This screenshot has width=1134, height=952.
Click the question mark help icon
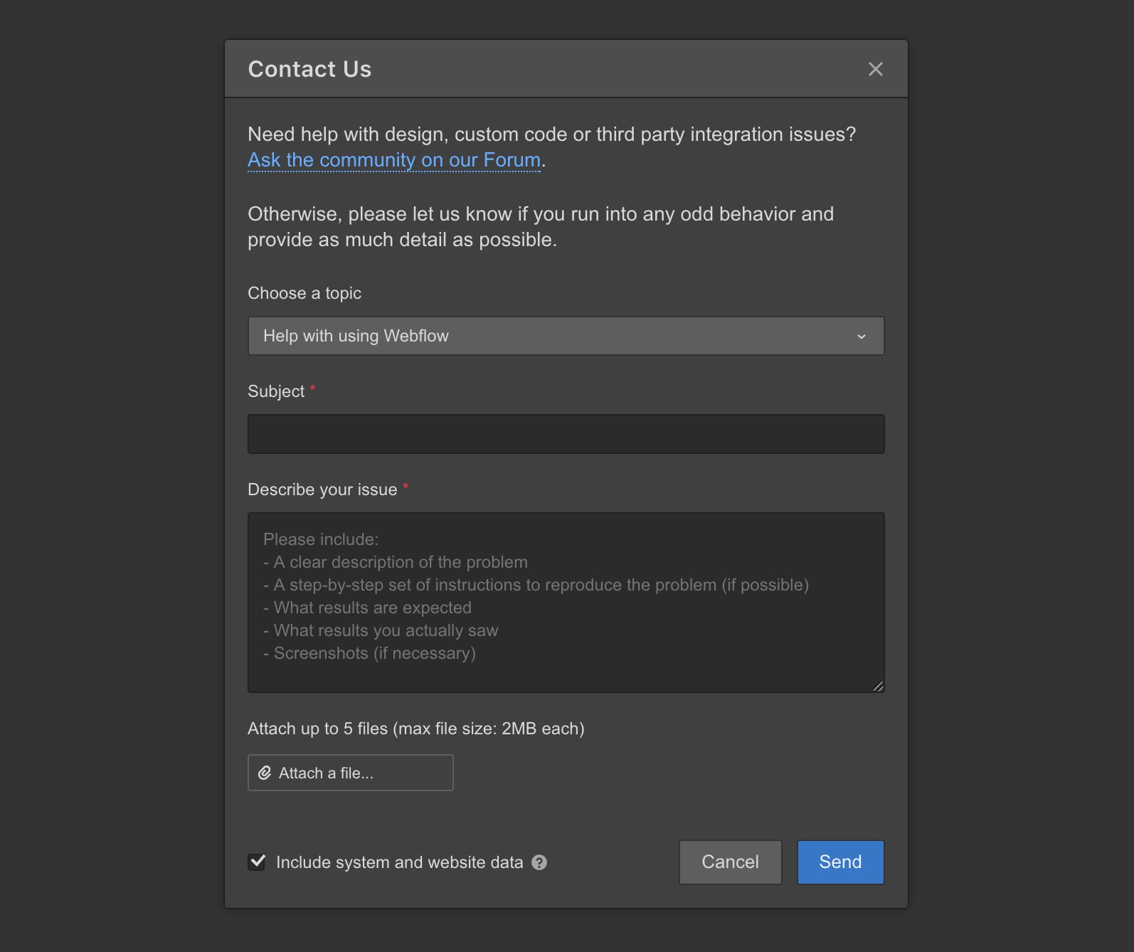(x=539, y=862)
